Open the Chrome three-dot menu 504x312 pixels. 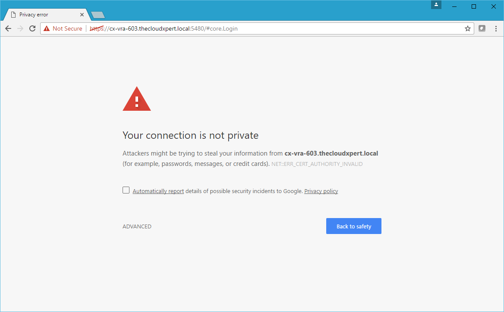tap(496, 28)
